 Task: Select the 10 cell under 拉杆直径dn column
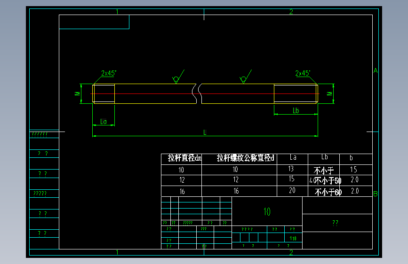coord(181,170)
